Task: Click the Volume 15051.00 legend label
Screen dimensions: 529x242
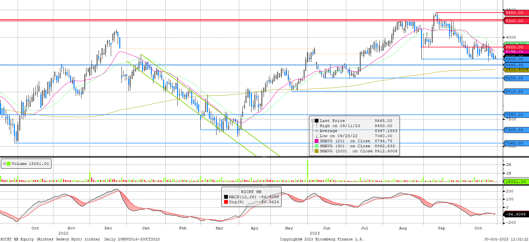Action: (x=30, y=164)
